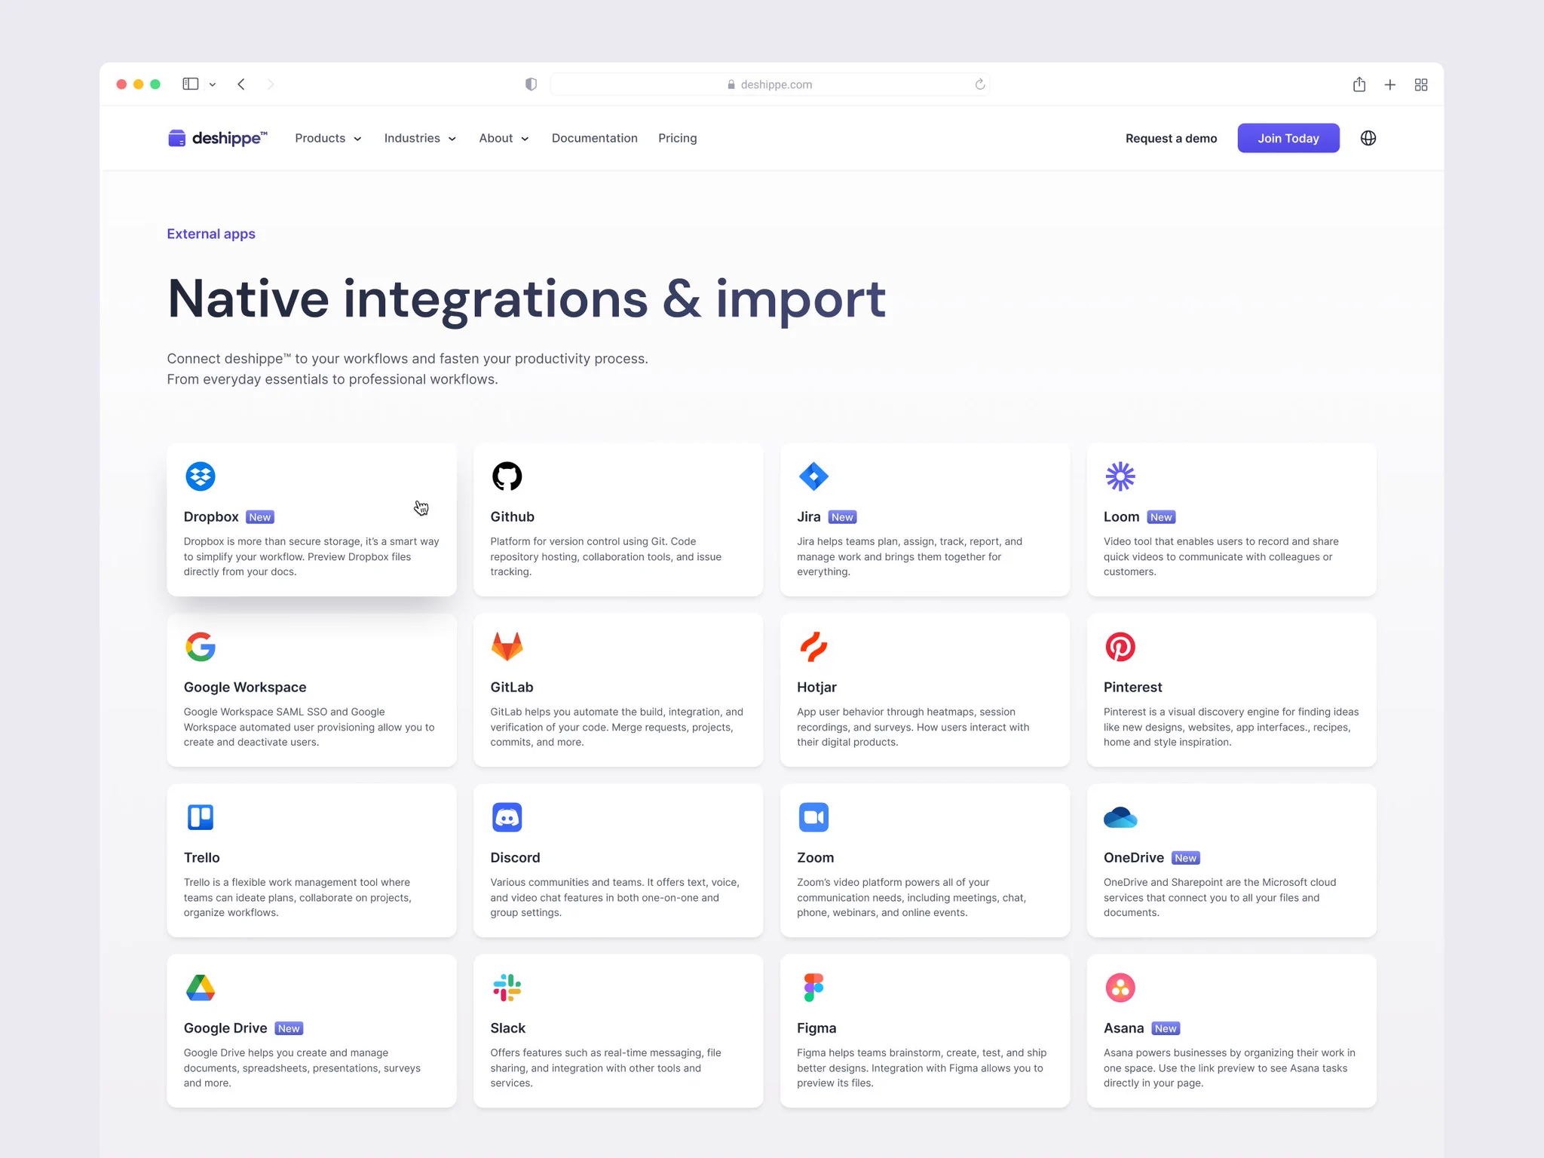Click the Hotjar card heading
The height and width of the screenshot is (1158, 1544).
pos(816,687)
